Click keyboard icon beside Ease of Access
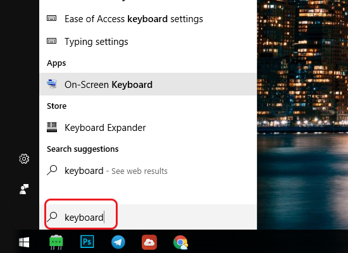Screen dimensions: 348x253 click(51, 18)
